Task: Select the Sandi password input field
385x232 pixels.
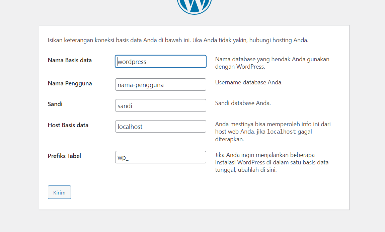Action: (161, 105)
